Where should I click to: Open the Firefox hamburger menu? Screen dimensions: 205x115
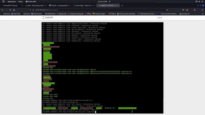202,10
